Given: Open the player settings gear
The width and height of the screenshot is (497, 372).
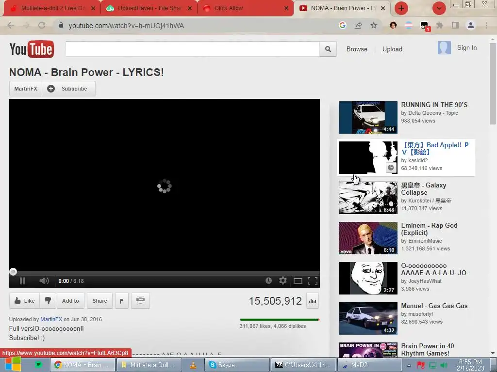Looking at the screenshot, I should (283, 280).
